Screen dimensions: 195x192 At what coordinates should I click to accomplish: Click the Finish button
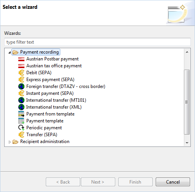pyautogui.click(x=135, y=182)
